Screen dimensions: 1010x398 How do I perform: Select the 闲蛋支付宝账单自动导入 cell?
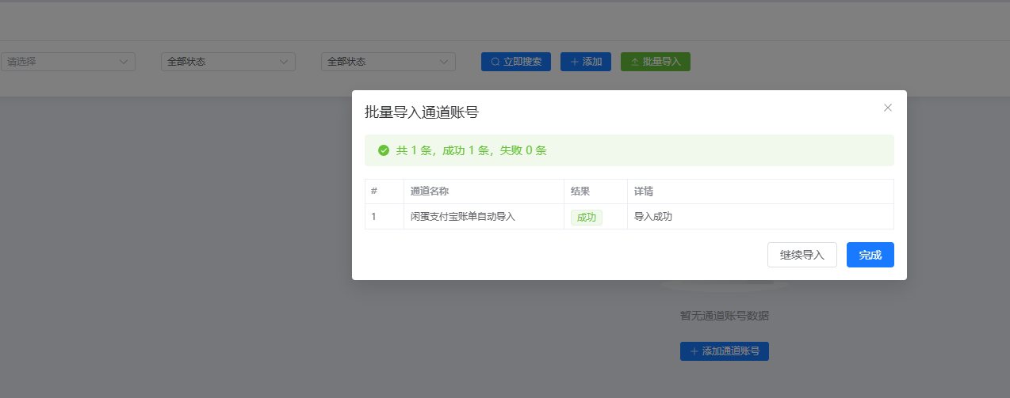click(484, 217)
